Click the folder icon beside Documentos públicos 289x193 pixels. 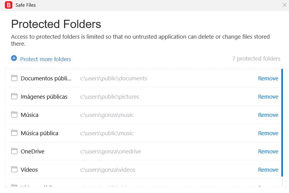(x=14, y=78)
